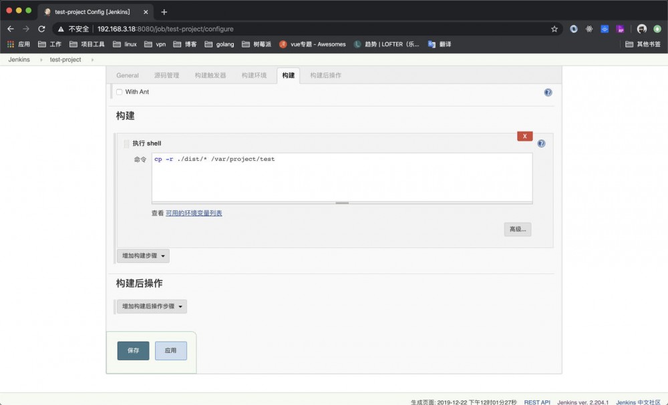Click the blue extension icon in the toolbar
The image size is (668, 405).
(605, 29)
